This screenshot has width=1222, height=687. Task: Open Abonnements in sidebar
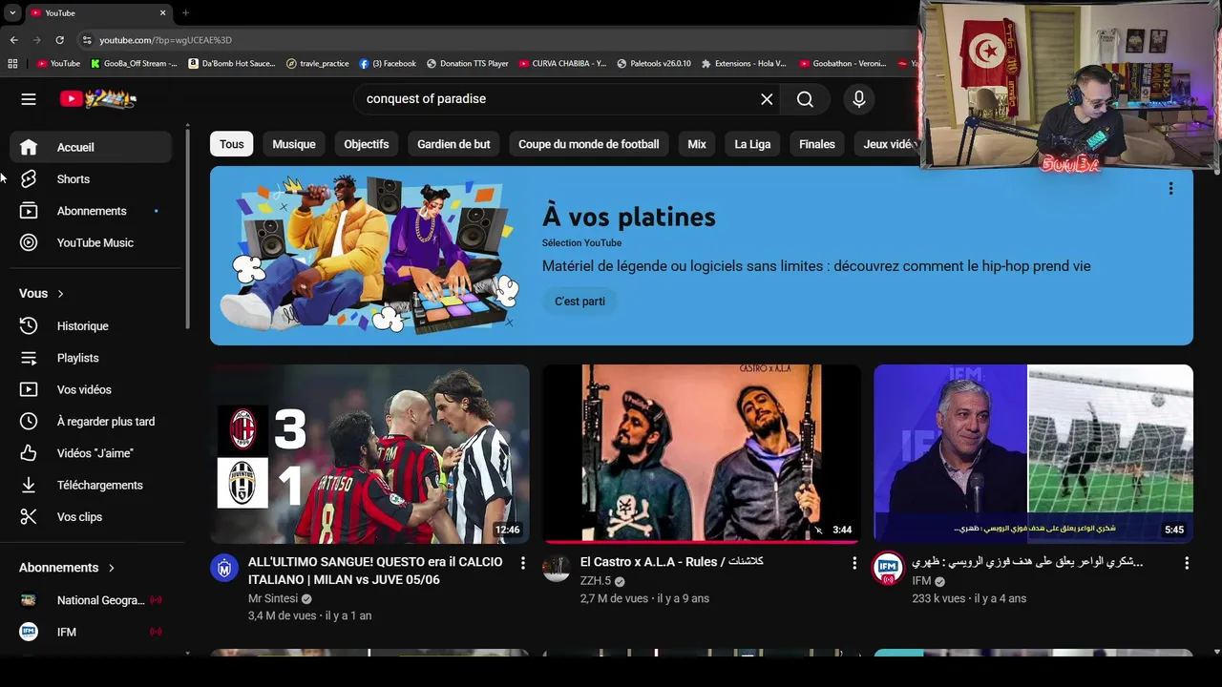coord(91,211)
